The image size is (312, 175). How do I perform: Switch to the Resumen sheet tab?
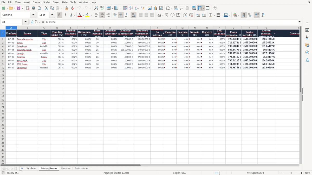(x=66, y=169)
